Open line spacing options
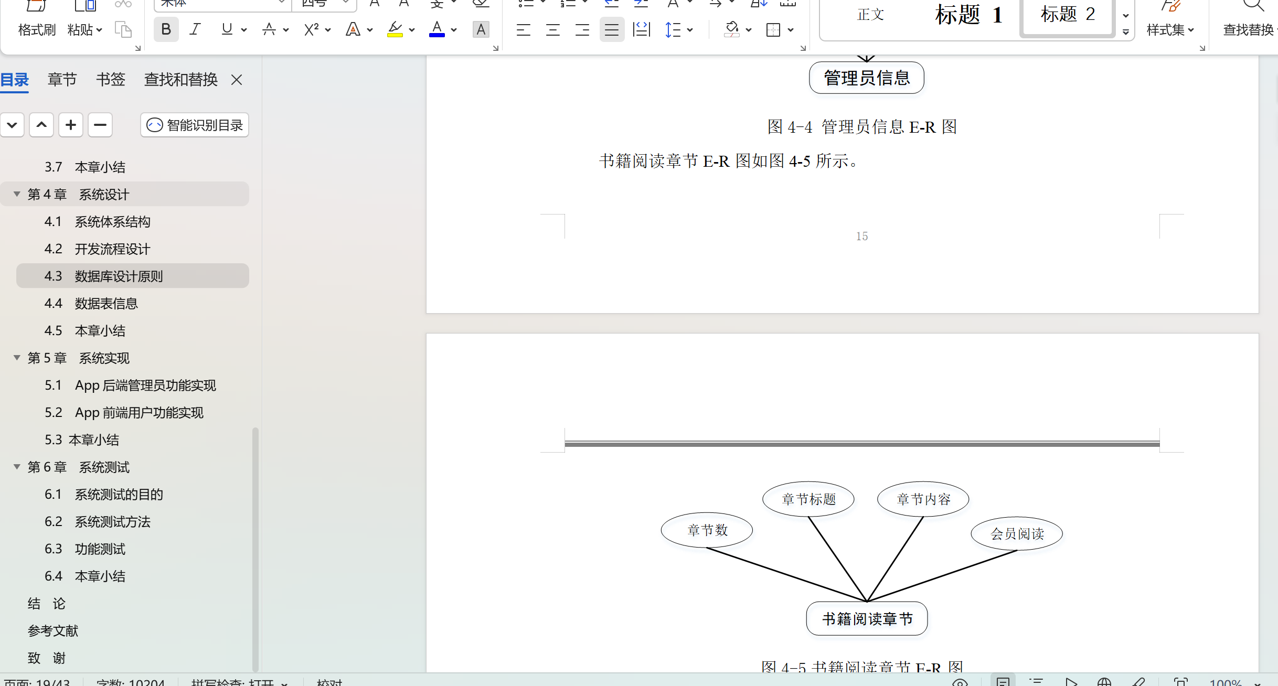This screenshot has height=686, width=1278. click(673, 29)
